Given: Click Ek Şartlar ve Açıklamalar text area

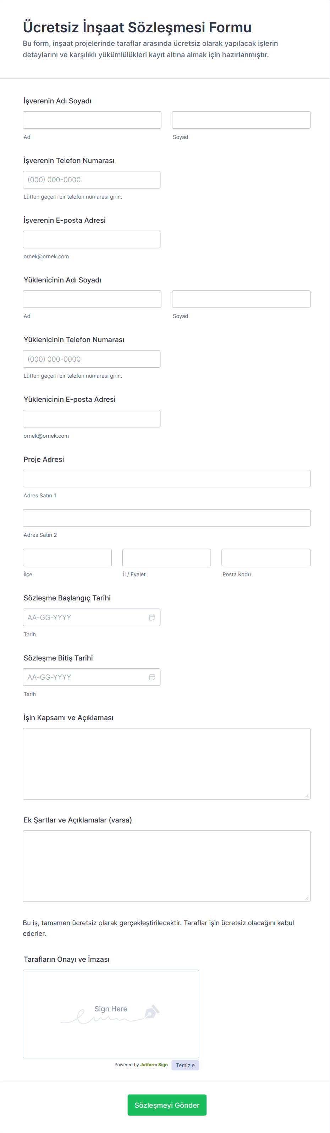Looking at the screenshot, I should (x=166, y=866).
